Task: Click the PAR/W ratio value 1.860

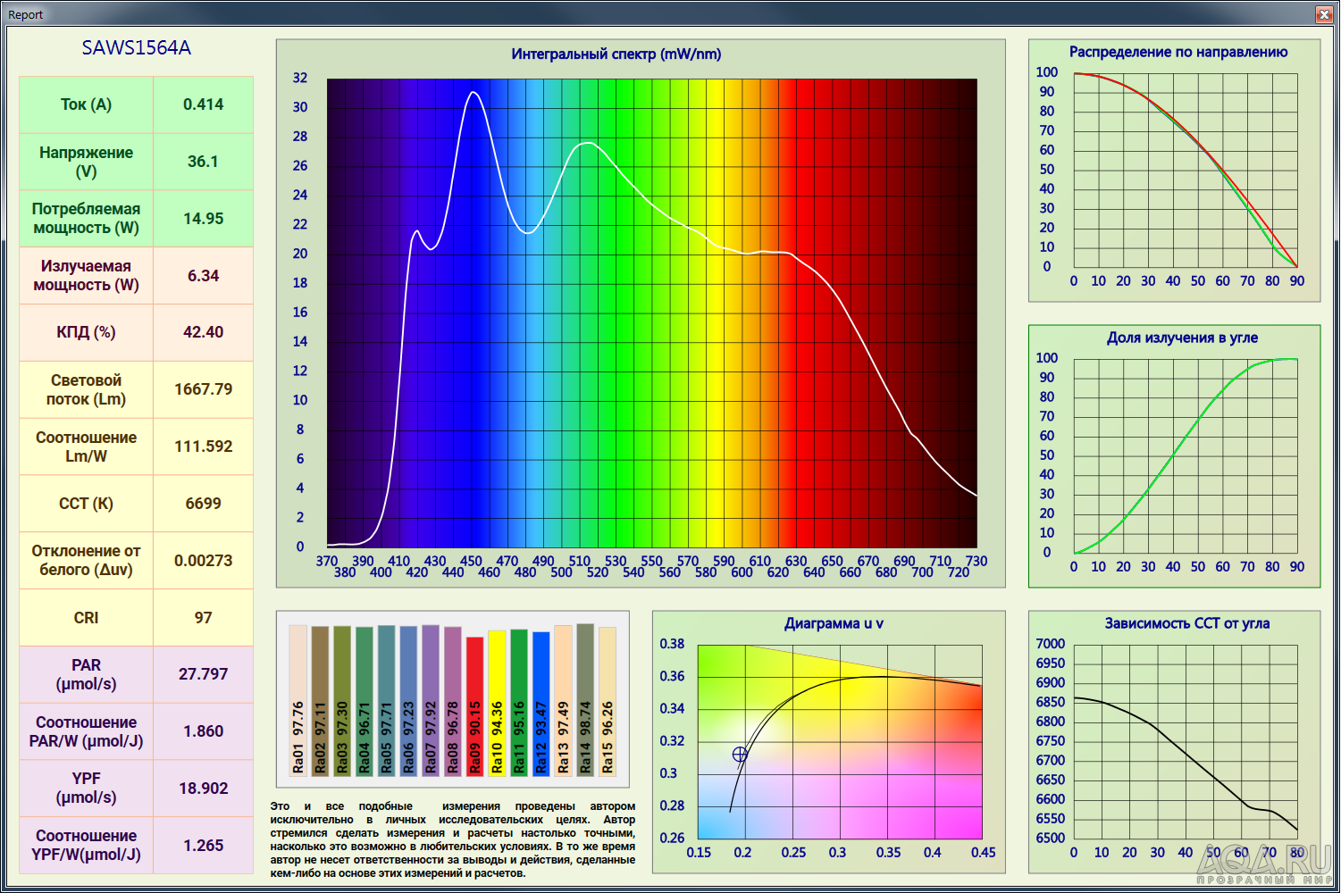Action: [204, 731]
